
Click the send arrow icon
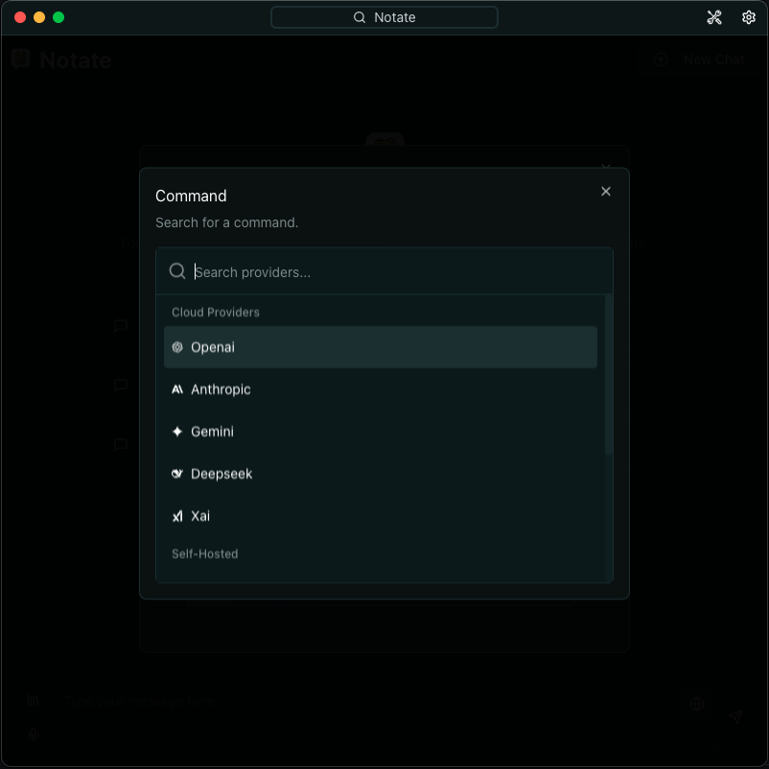point(734,717)
